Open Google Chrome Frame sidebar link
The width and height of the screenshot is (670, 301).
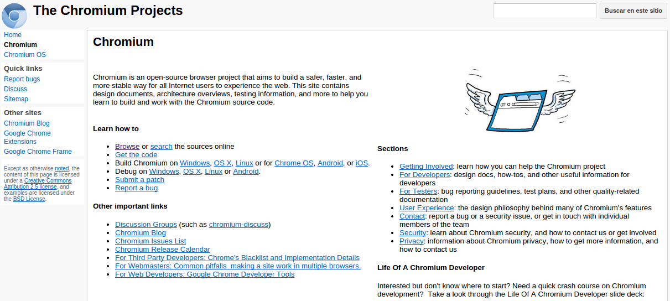38,152
